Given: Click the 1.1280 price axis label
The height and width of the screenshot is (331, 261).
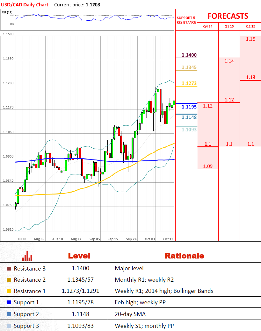Looking at the screenshot, I should click(8, 83).
